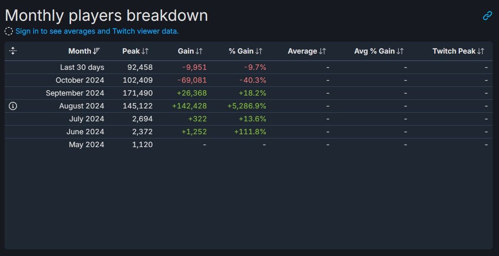Sort table by Twitch Peak column
Viewport: 499px width, 256px height.
pyautogui.click(x=458, y=51)
